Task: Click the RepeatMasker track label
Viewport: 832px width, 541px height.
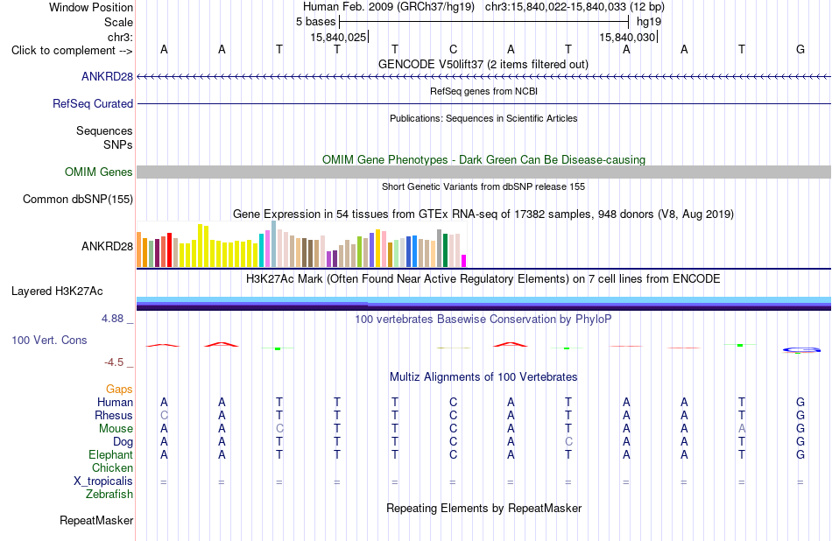Action: tap(96, 520)
